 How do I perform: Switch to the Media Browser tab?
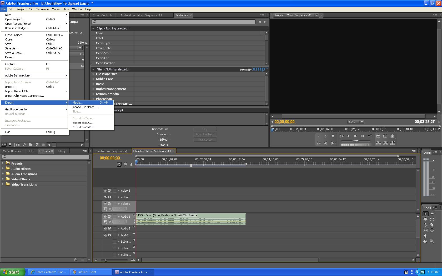tap(12, 151)
